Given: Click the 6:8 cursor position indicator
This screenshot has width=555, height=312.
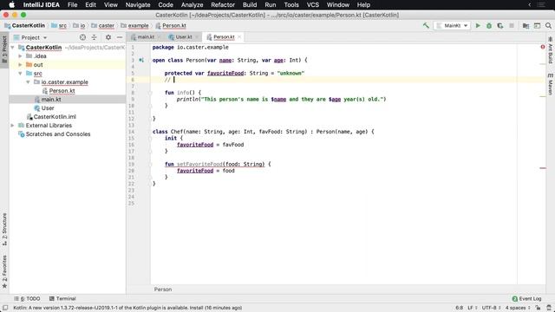Looking at the screenshot, I should (459, 308).
